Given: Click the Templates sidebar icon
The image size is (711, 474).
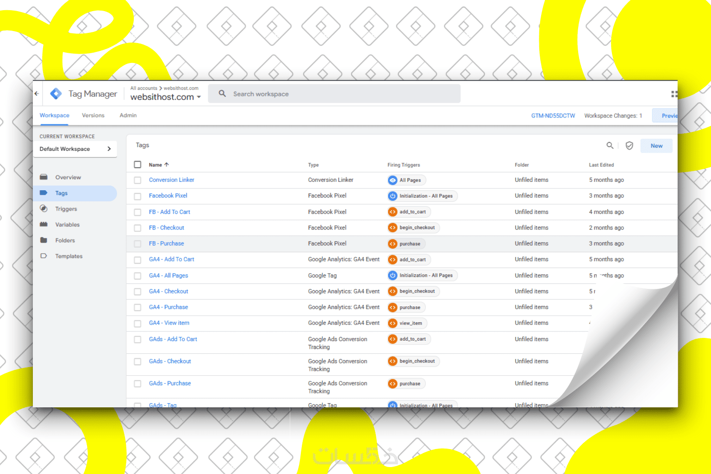Looking at the screenshot, I should tap(44, 256).
